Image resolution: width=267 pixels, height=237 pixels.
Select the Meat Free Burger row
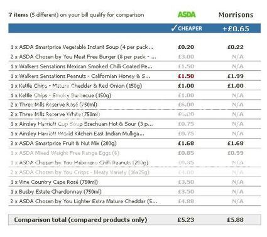[x=134, y=56]
